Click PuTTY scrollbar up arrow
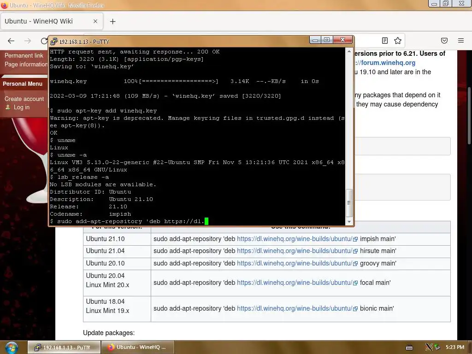 click(x=349, y=52)
